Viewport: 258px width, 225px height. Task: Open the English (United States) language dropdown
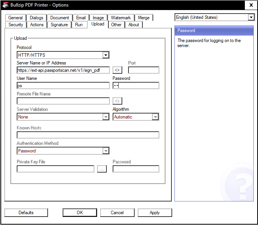pyautogui.click(x=251, y=17)
